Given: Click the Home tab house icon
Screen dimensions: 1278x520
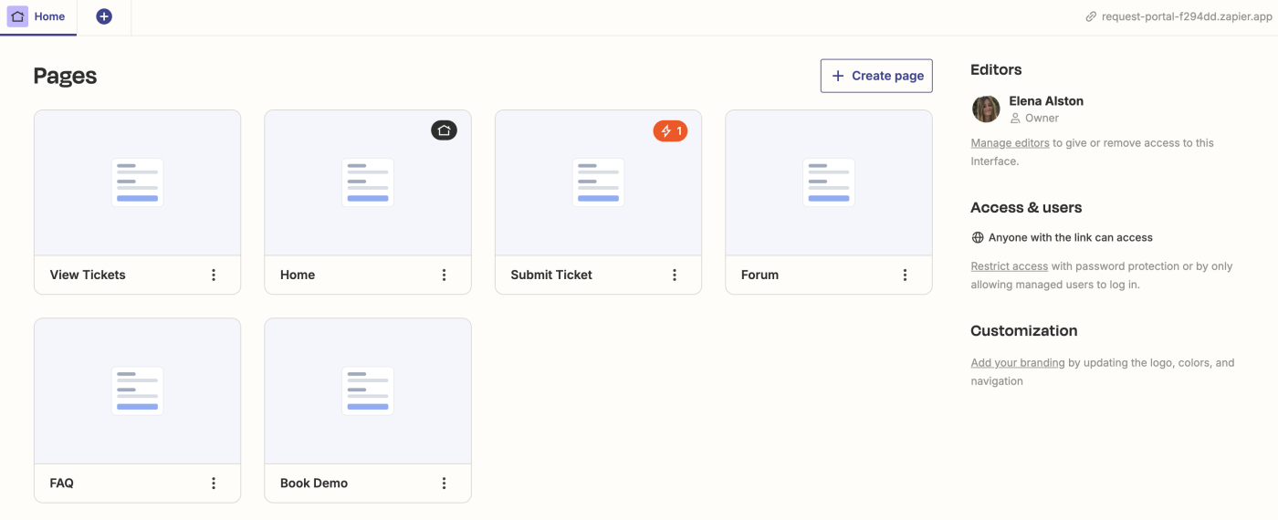Looking at the screenshot, I should 18,16.
